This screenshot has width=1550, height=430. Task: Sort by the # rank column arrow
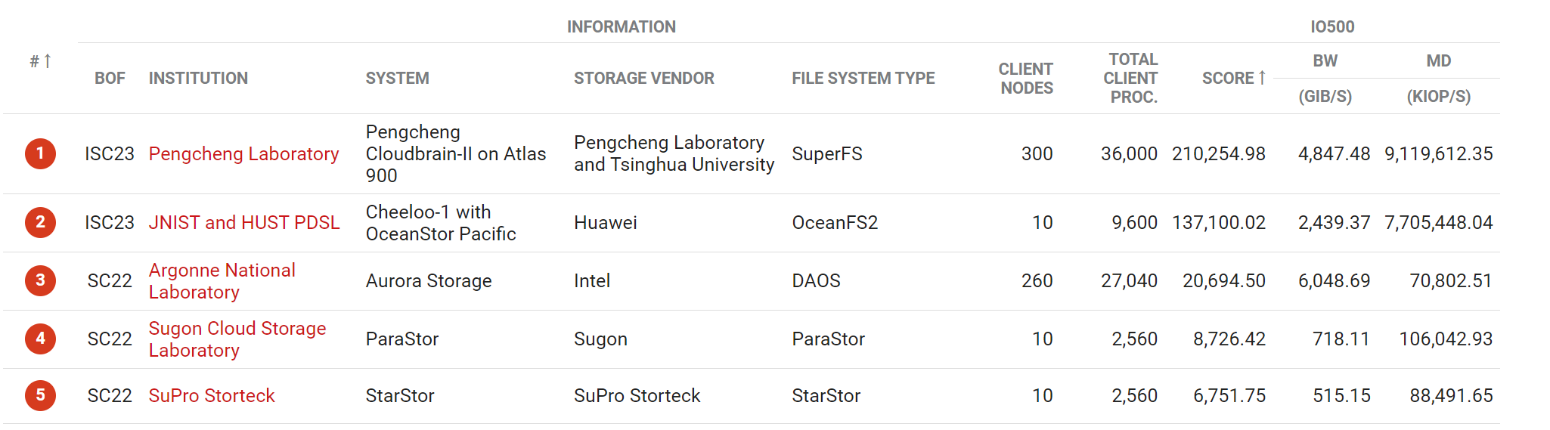tap(47, 60)
